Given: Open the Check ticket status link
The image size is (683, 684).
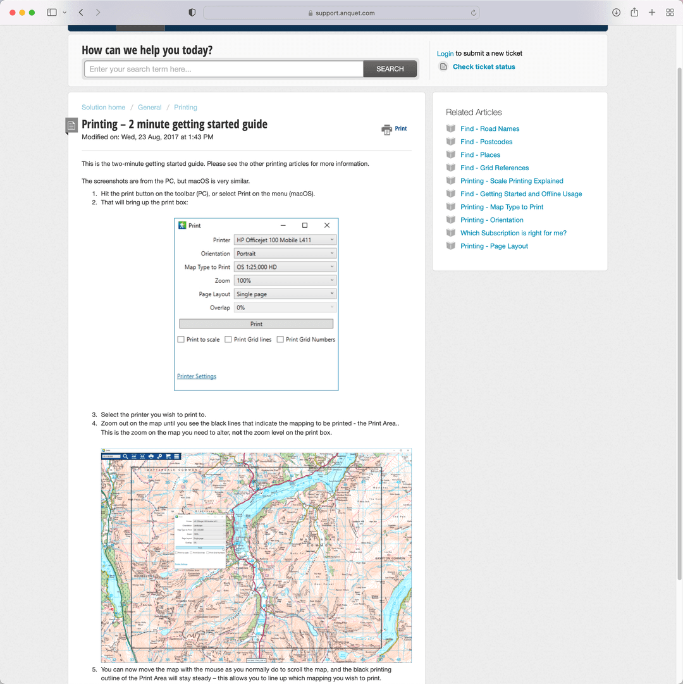Looking at the screenshot, I should [484, 67].
